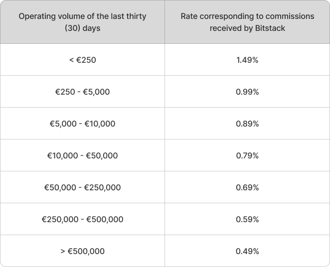The width and height of the screenshot is (330, 267).
Task: Click the '€250 - €5,000' volume cell
Action: click(83, 92)
